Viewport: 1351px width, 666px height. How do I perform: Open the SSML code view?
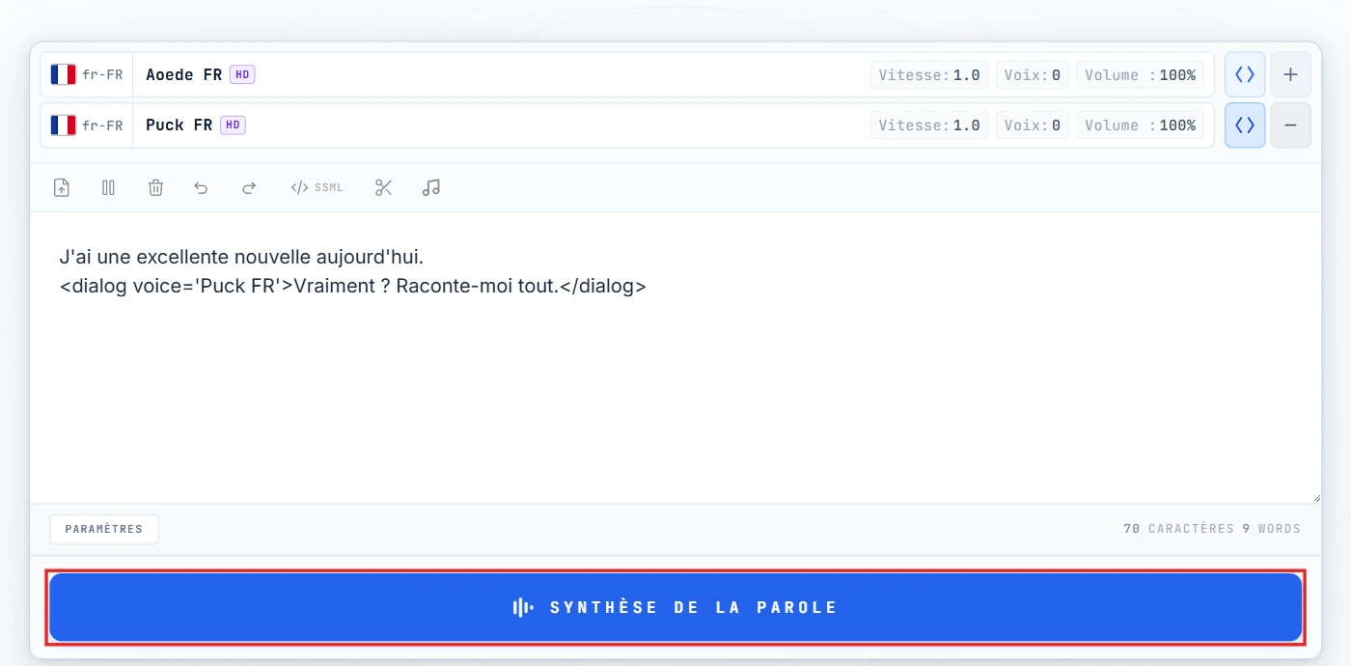[x=317, y=187]
